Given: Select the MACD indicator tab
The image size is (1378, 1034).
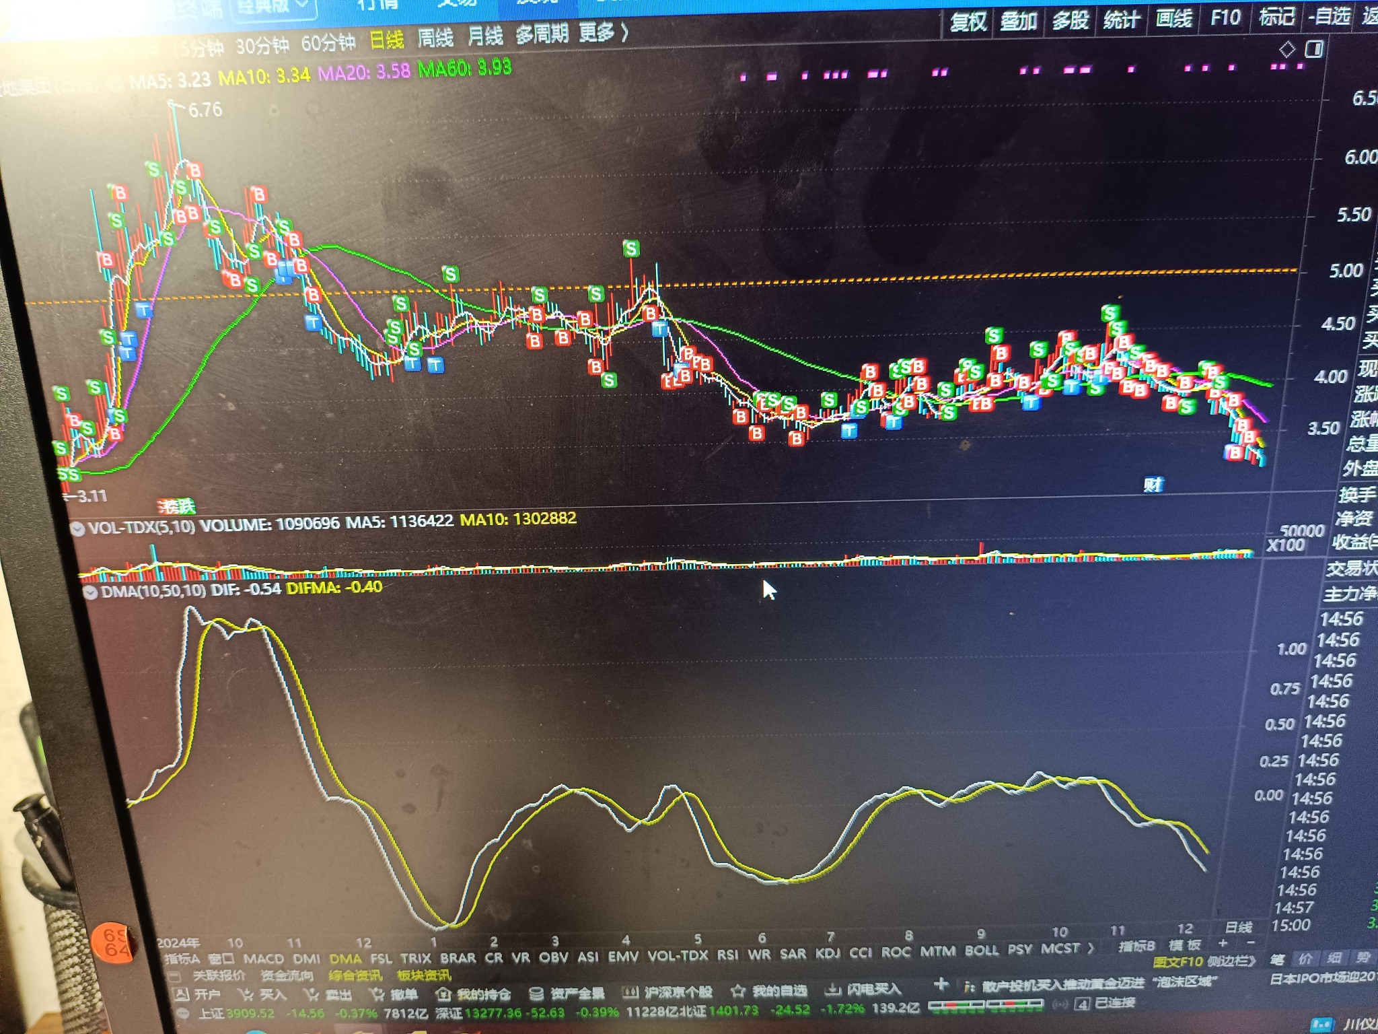Looking at the screenshot, I should click(263, 958).
